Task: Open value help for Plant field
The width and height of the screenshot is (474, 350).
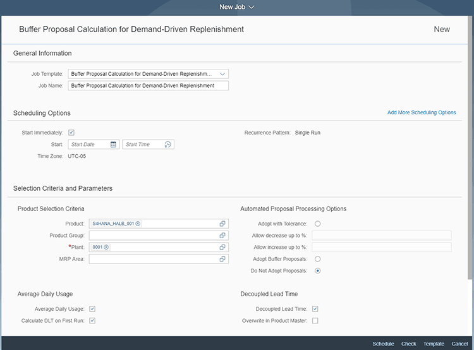Action: (x=222, y=247)
